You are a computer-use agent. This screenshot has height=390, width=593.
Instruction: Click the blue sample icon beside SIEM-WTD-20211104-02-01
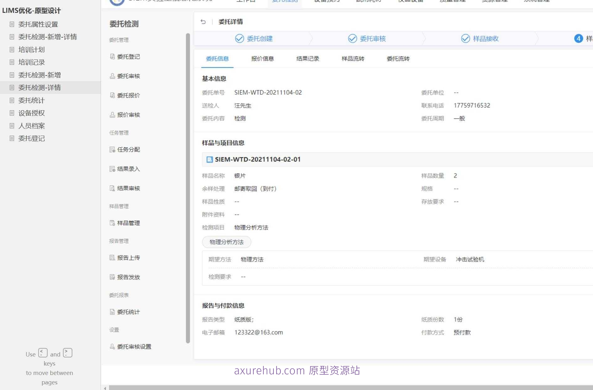[x=210, y=159]
